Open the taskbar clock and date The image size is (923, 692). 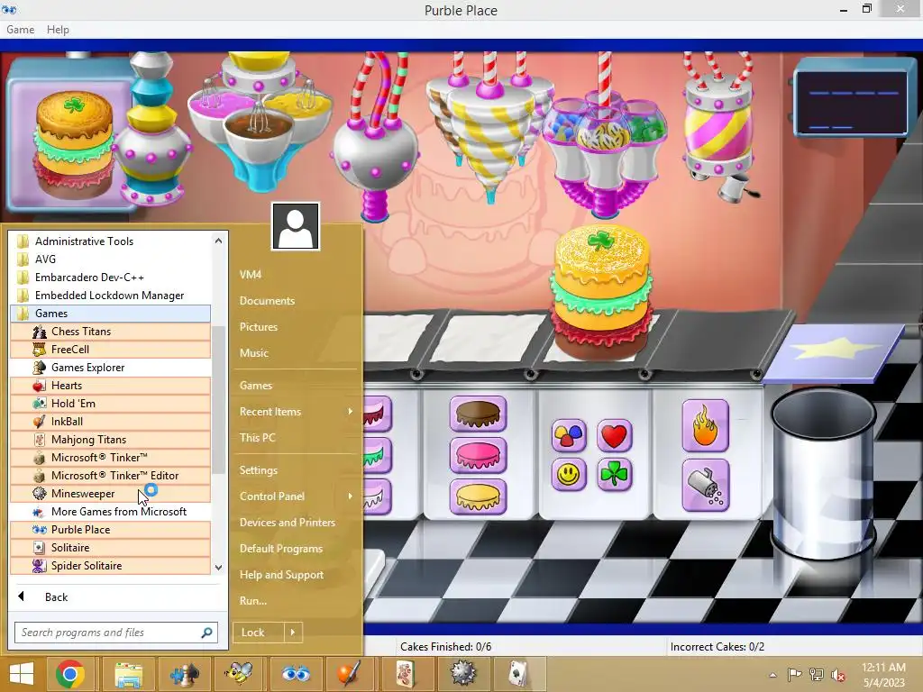point(883,675)
